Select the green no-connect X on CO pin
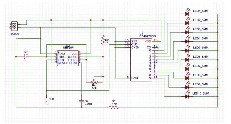Image resolution: width=231 pixels, height=124 pixels. [x=158, y=47]
